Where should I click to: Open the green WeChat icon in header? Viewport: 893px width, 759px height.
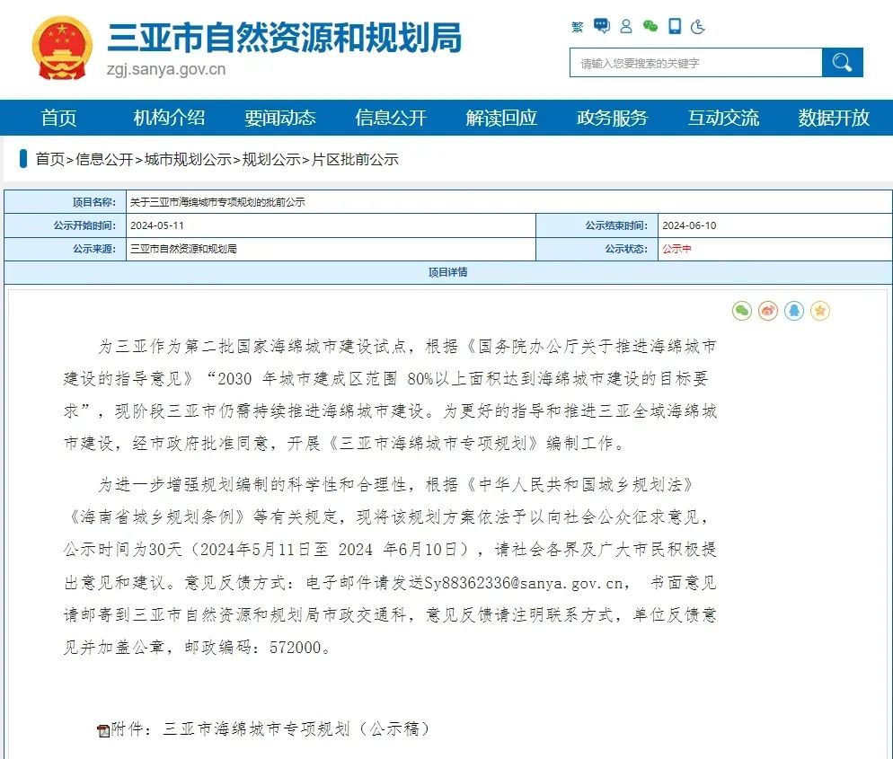point(650,27)
